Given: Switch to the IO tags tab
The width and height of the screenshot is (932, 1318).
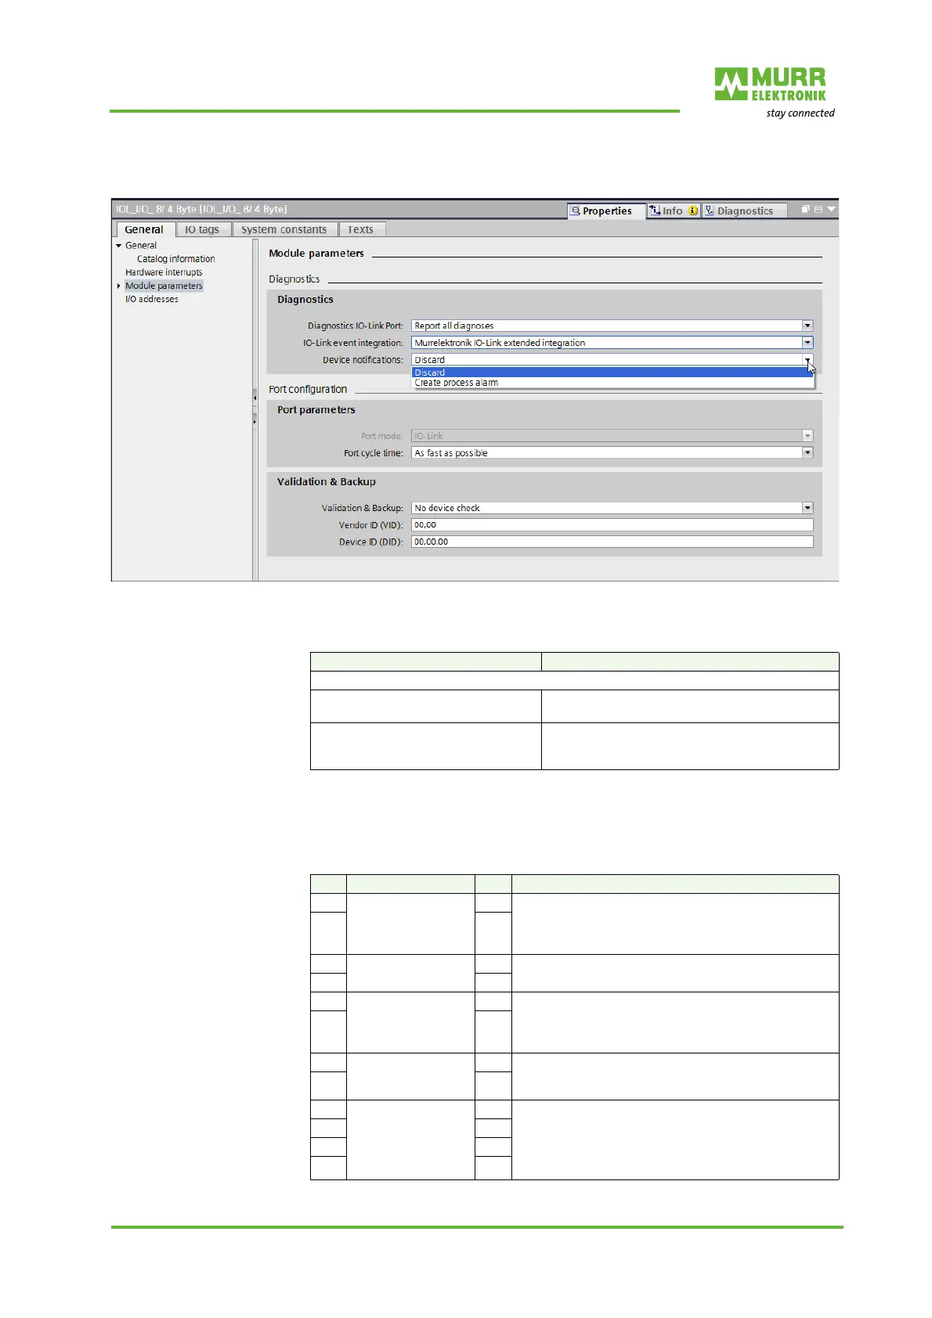Looking at the screenshot, I should 202,229.
